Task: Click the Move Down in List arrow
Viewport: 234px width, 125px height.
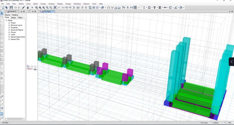Action: pyautogui.click(x=86, y=8)
